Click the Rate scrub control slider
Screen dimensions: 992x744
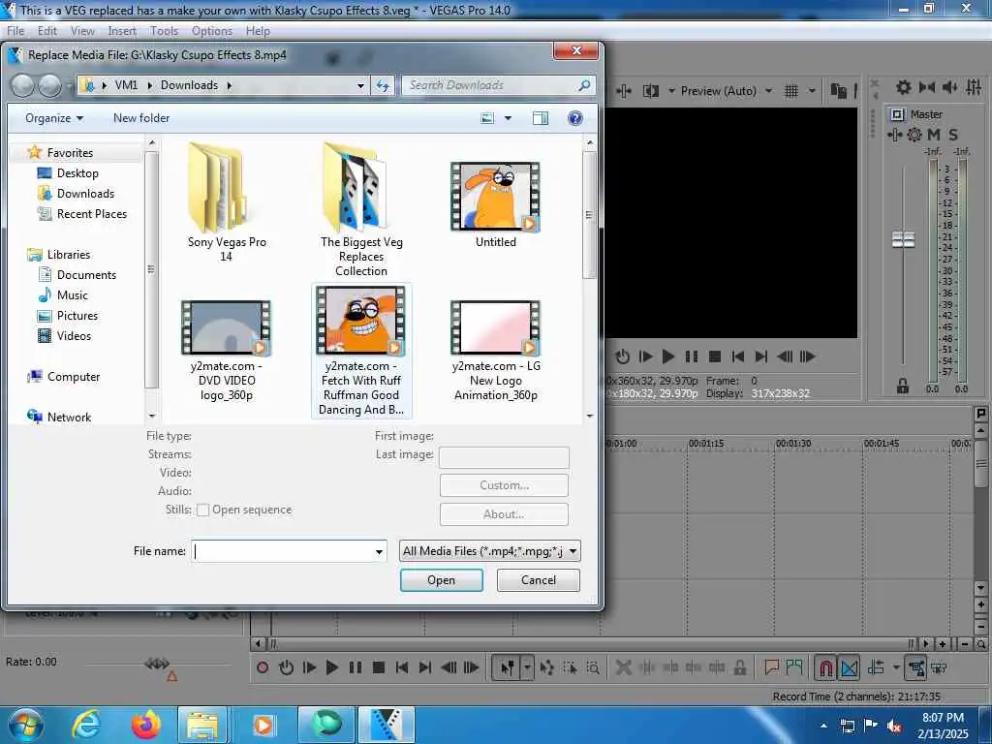pyautogui.click(x=157, y=664)
